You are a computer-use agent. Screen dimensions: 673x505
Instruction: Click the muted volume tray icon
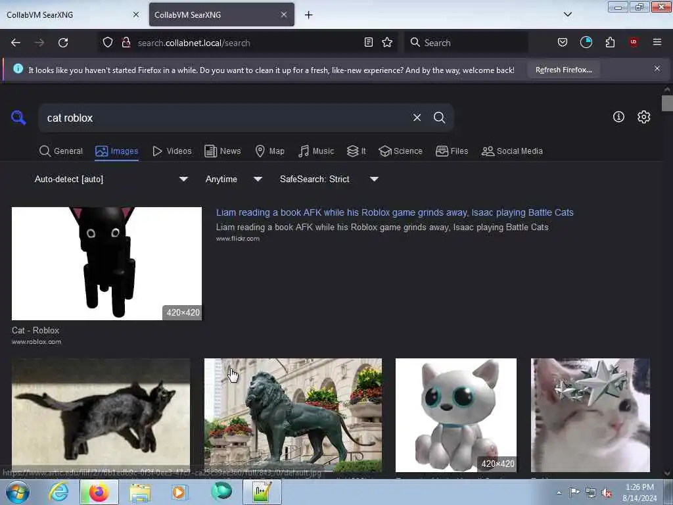607,493
